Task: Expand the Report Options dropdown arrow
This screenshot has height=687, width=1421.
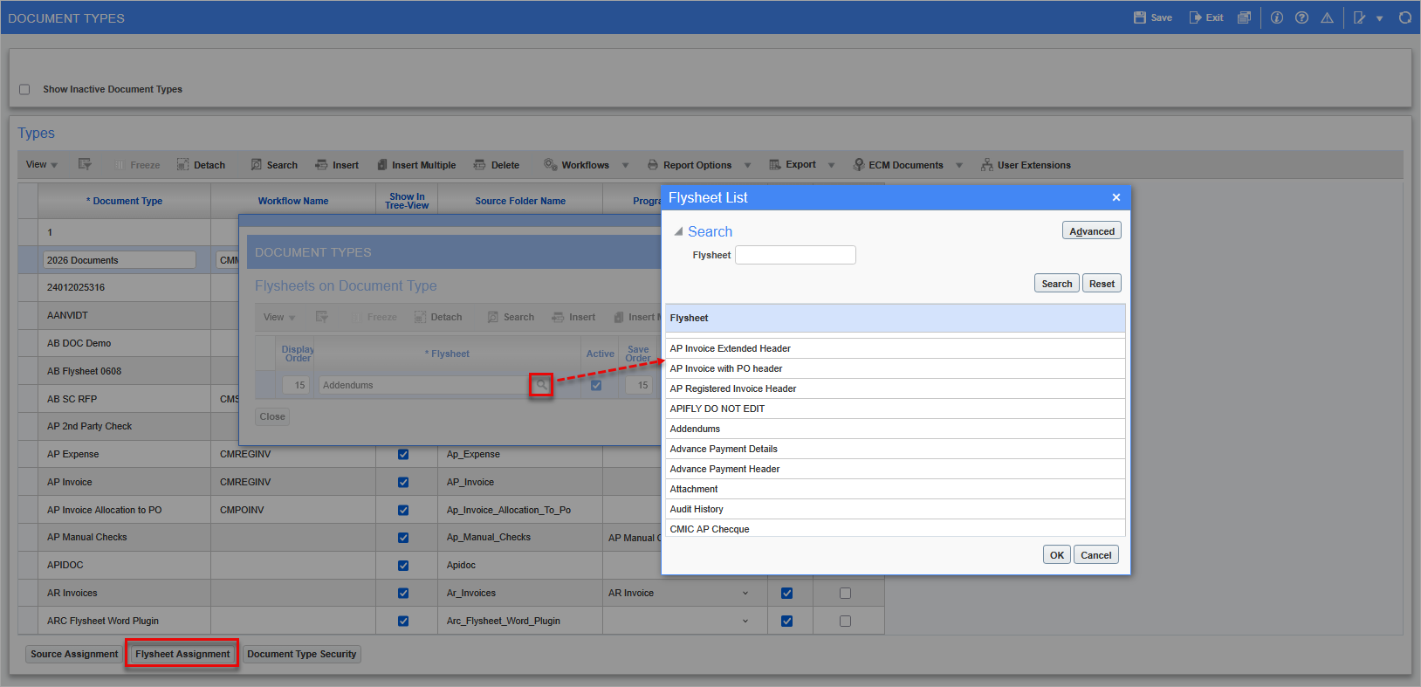Action: click(x=747, y=165)
